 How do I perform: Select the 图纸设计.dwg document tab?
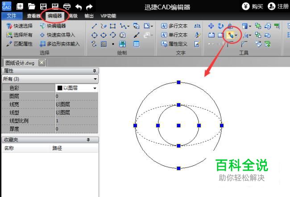[x=20, y=63]
